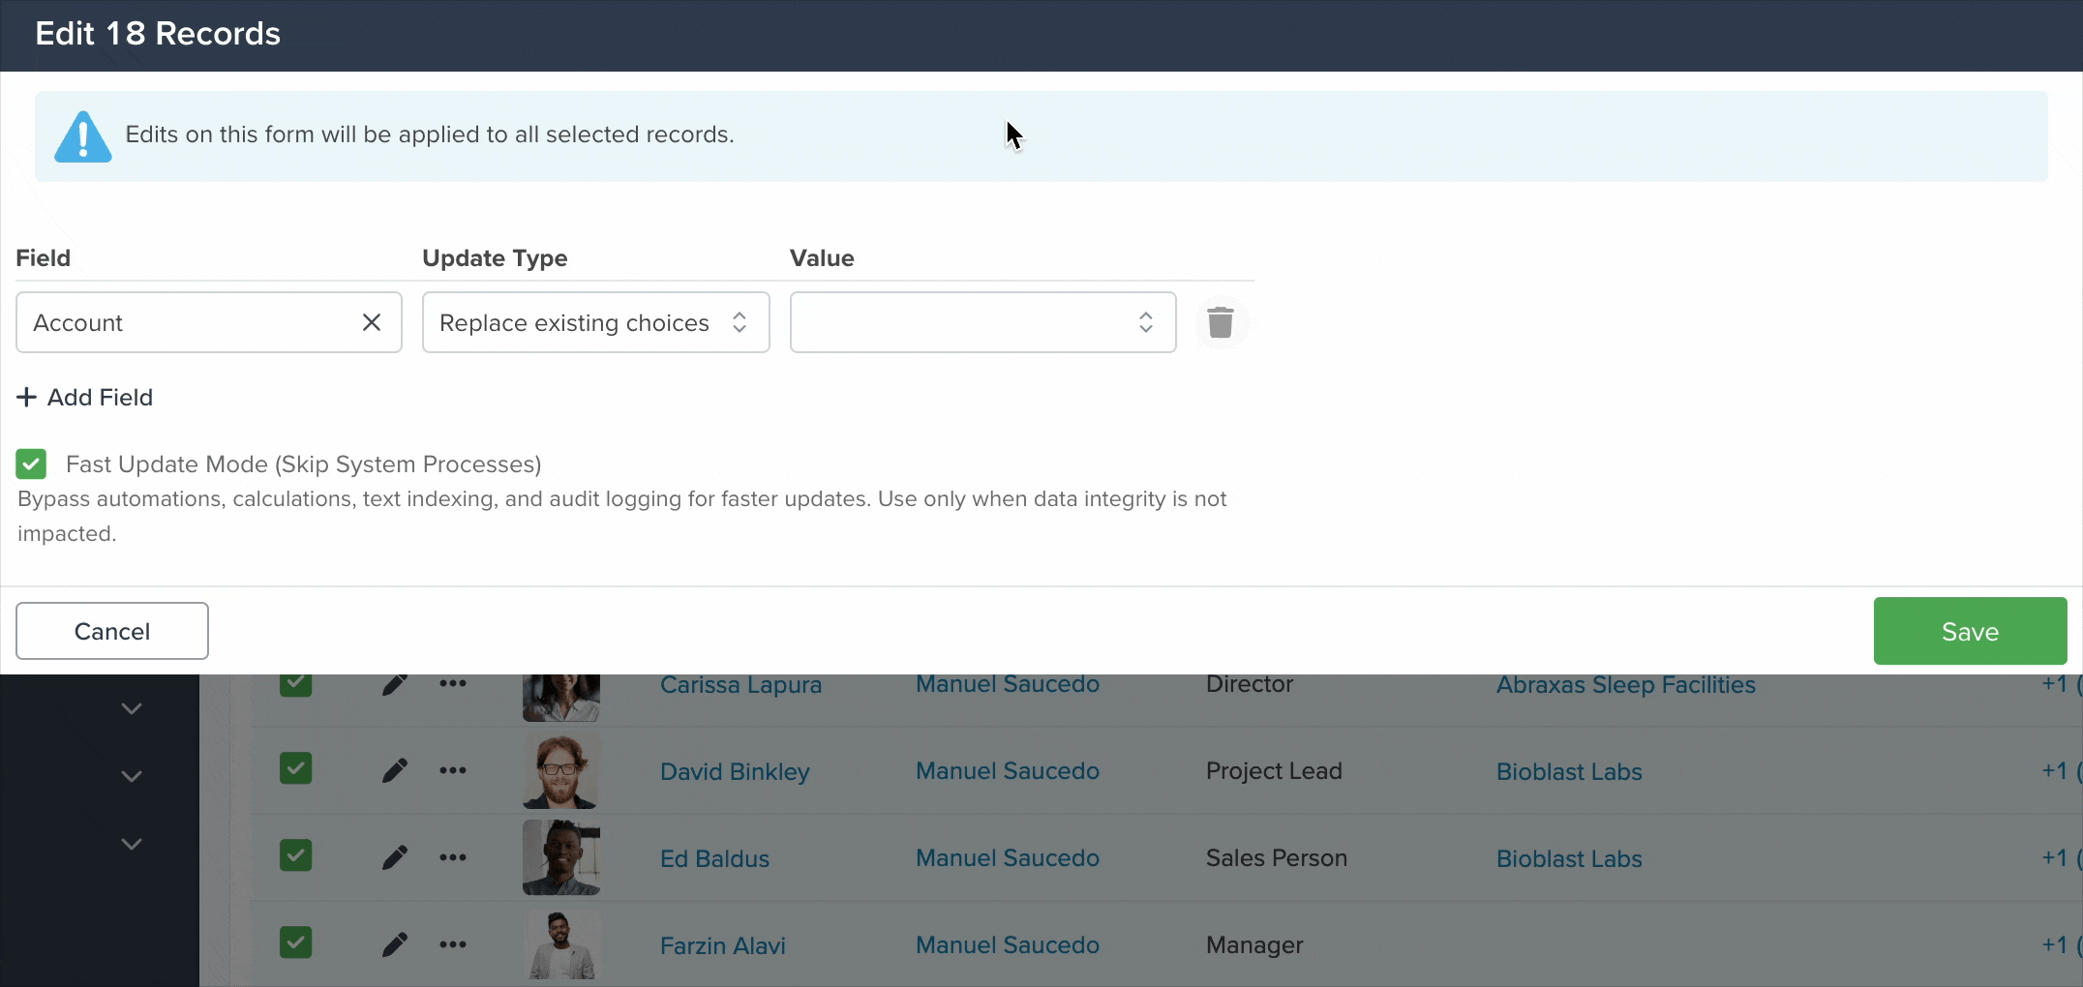Open the empty Value dropdown
The image size is (2083, 987).
click(983, 322)
